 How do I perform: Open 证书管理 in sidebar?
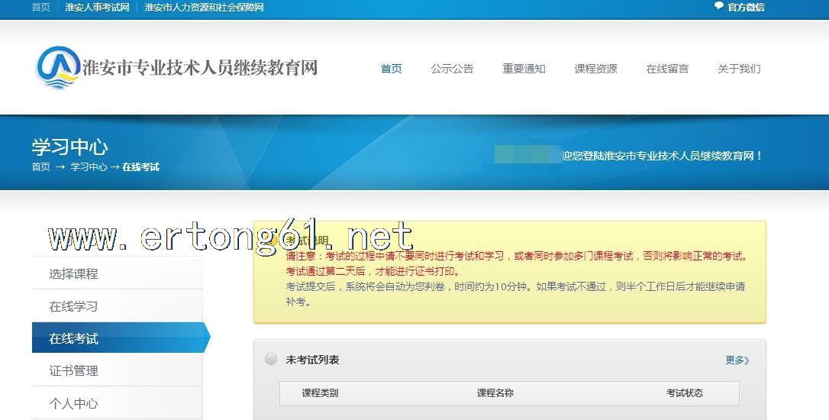[x=74, y=371]
